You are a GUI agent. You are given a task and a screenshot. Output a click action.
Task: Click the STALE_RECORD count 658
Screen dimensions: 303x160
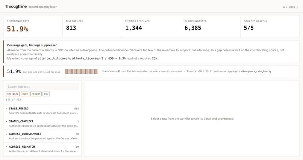[77, 109]
